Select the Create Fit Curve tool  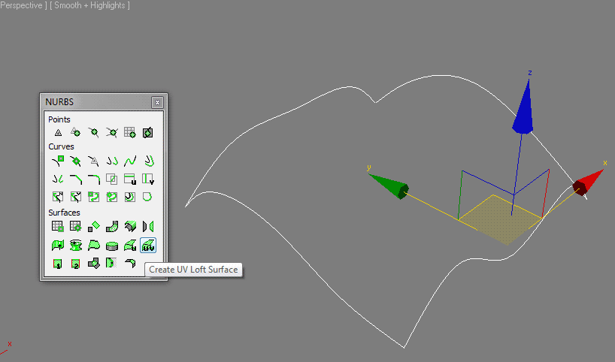[x=94, y=161]
